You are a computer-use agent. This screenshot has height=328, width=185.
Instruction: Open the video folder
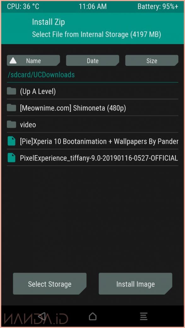coord(93,125)
